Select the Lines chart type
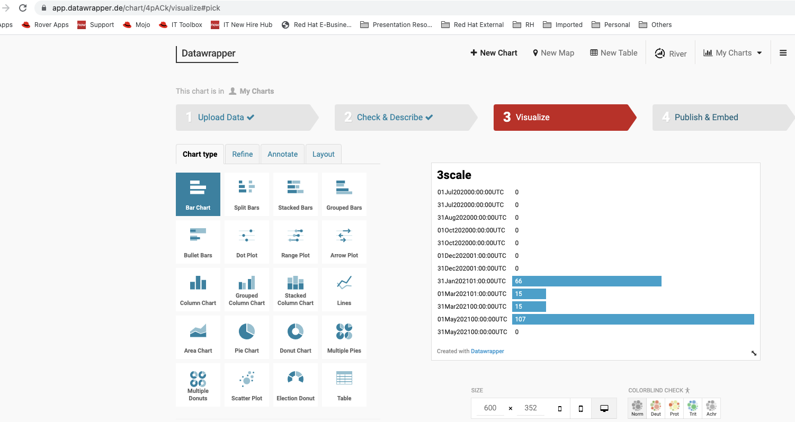 (344, 290)
